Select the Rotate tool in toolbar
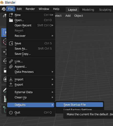This screenshot has width=113, height=126. pos(4,61)
